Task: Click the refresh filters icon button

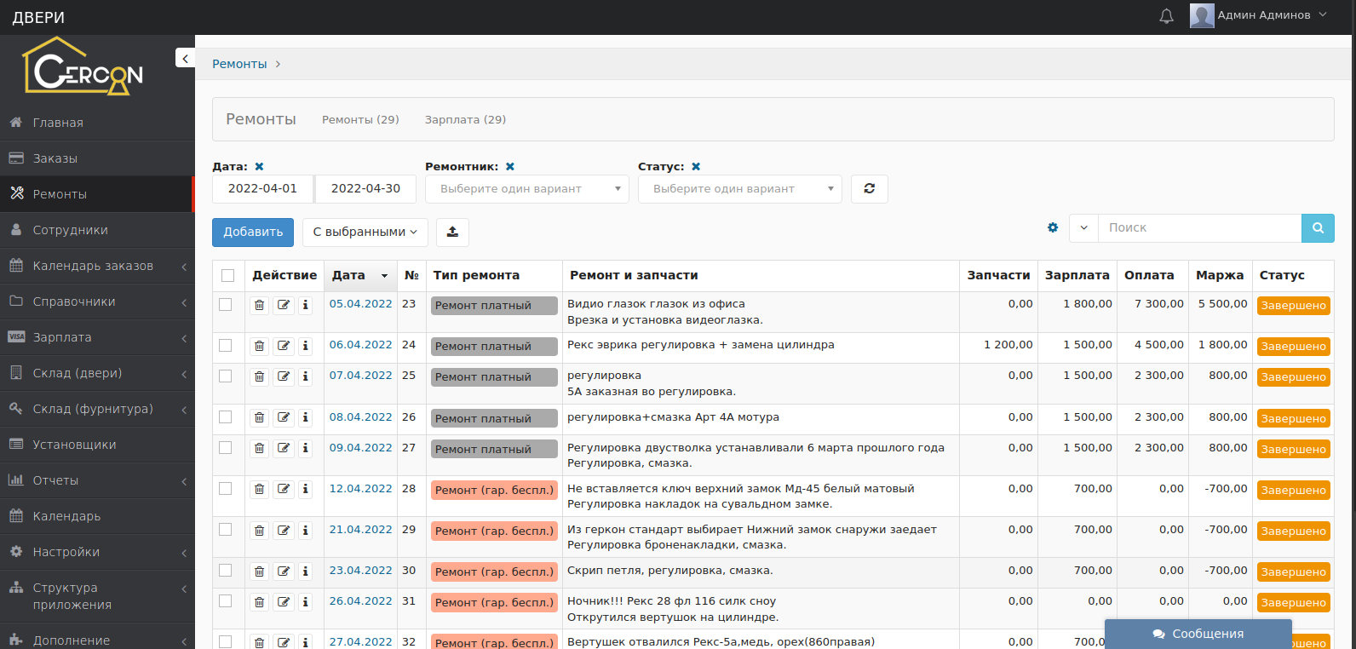Action: click(869, 189)
